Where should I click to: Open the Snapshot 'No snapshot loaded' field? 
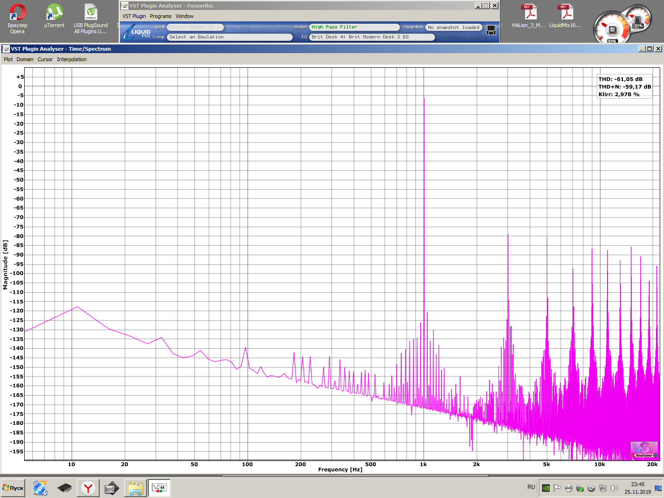click(454, 28)
